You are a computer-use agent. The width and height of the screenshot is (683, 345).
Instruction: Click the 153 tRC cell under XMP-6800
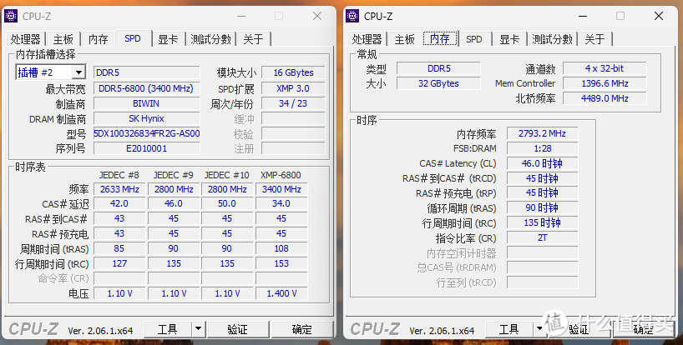(x=281, y=263)
